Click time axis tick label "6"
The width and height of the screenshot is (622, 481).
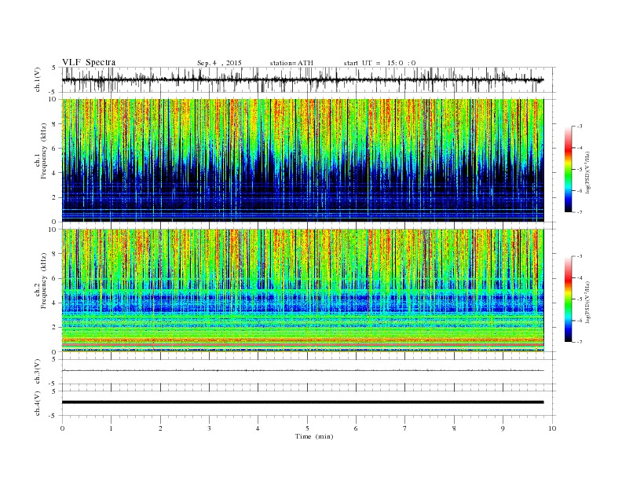[356, 428]
